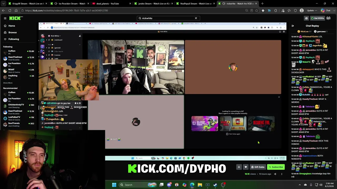Open the volume control in system tray
The width and height of the screenshot is (337, 189).
[321, 185]
